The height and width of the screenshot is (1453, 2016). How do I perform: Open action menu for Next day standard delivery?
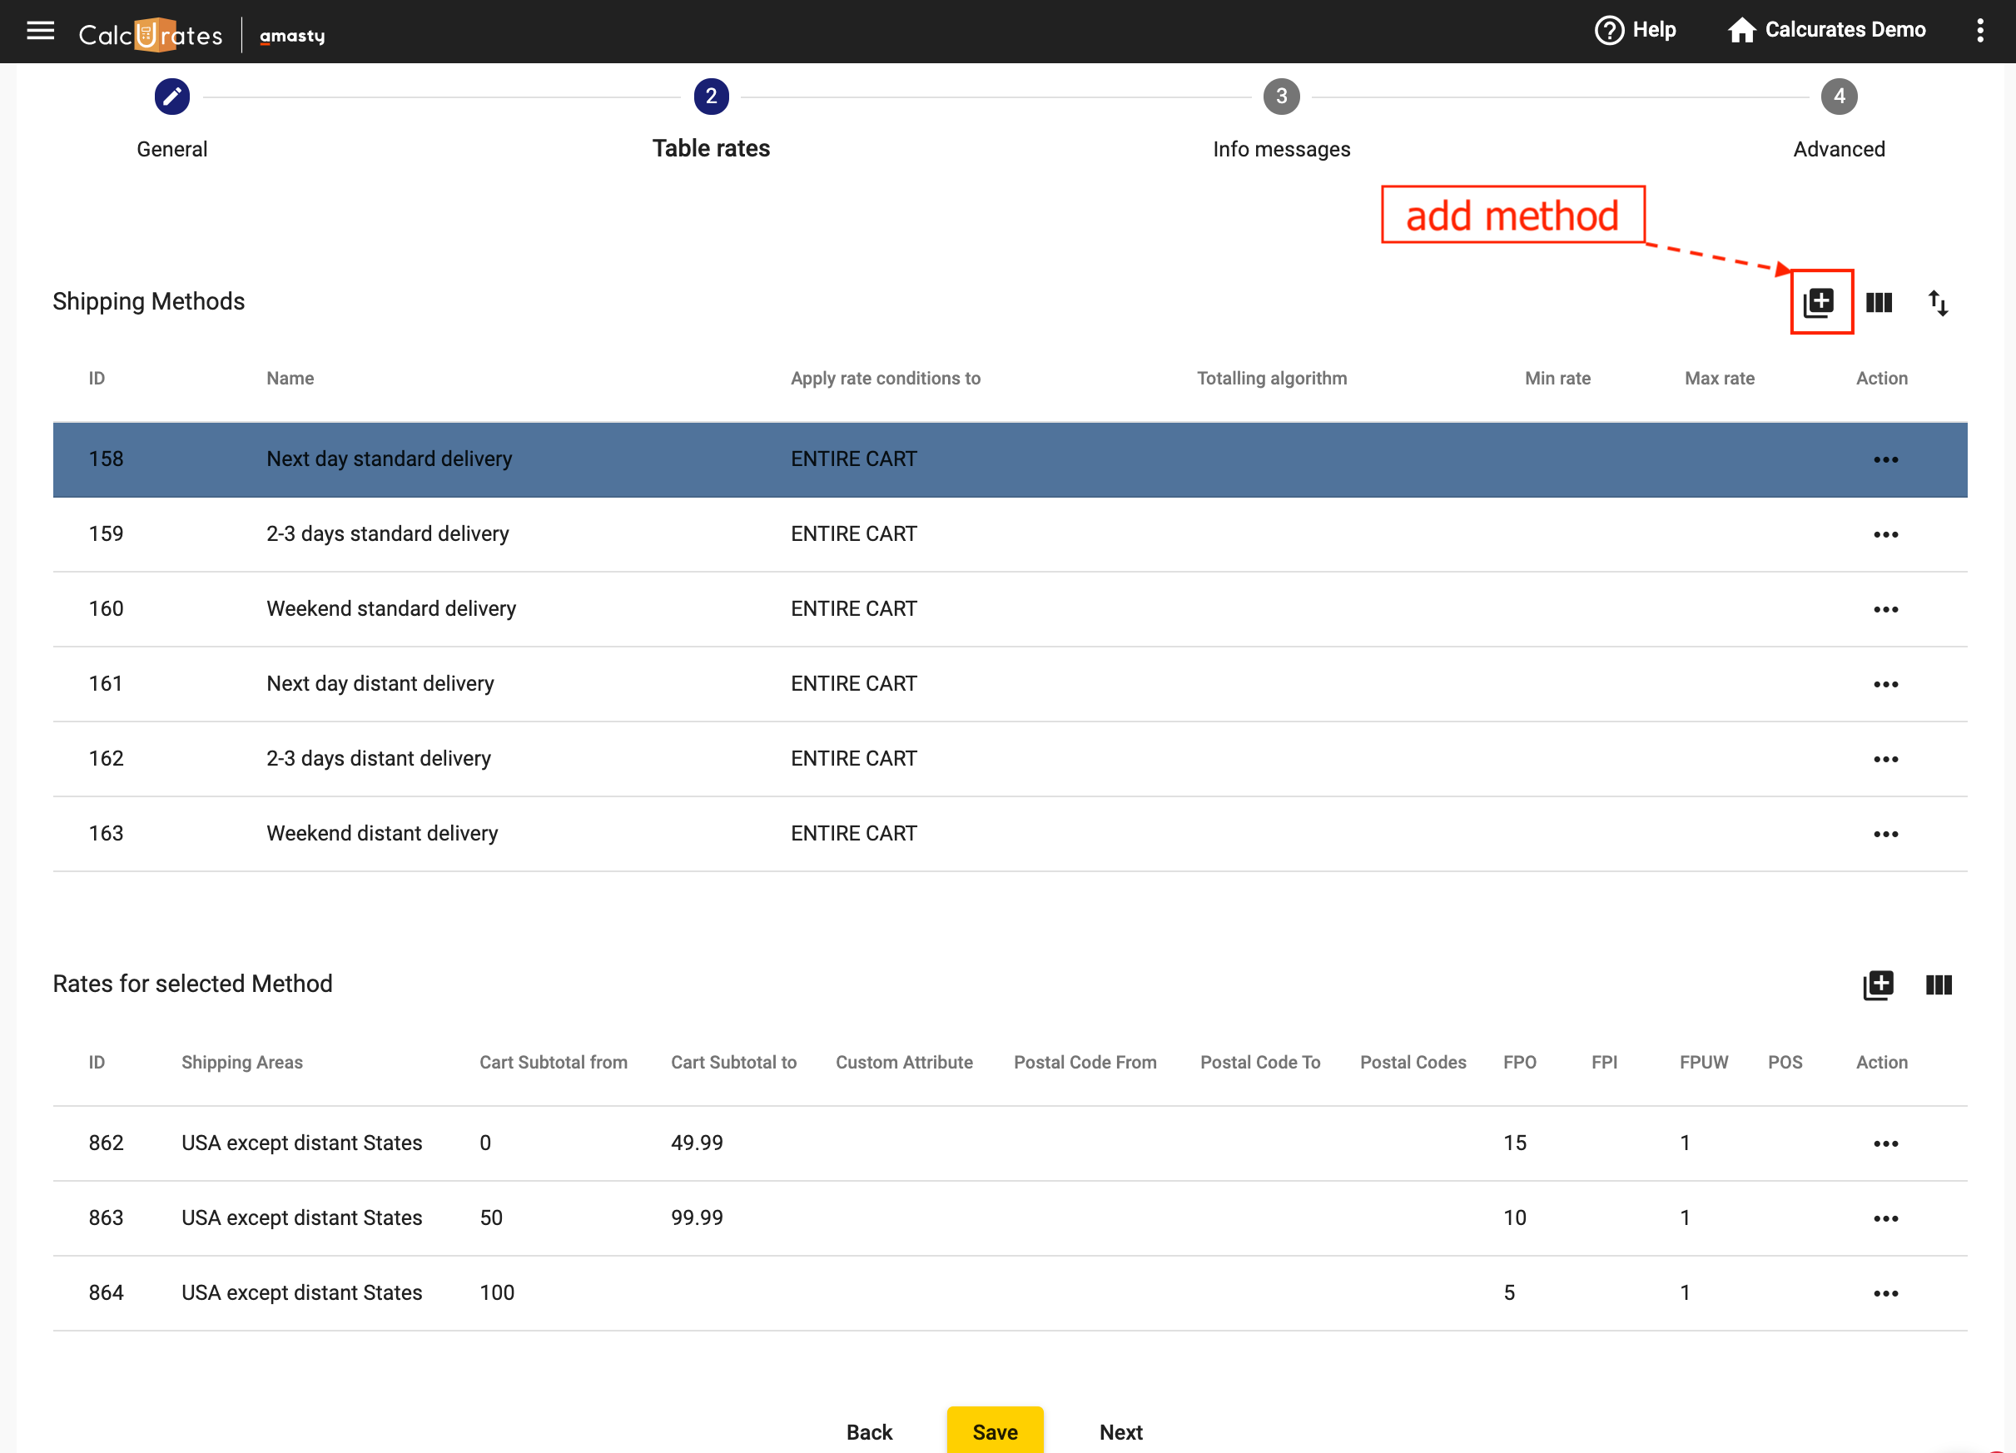coord(1885,459)
